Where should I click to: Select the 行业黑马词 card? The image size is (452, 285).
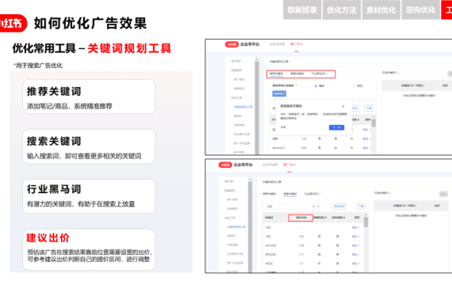click(x=89, y=196)
